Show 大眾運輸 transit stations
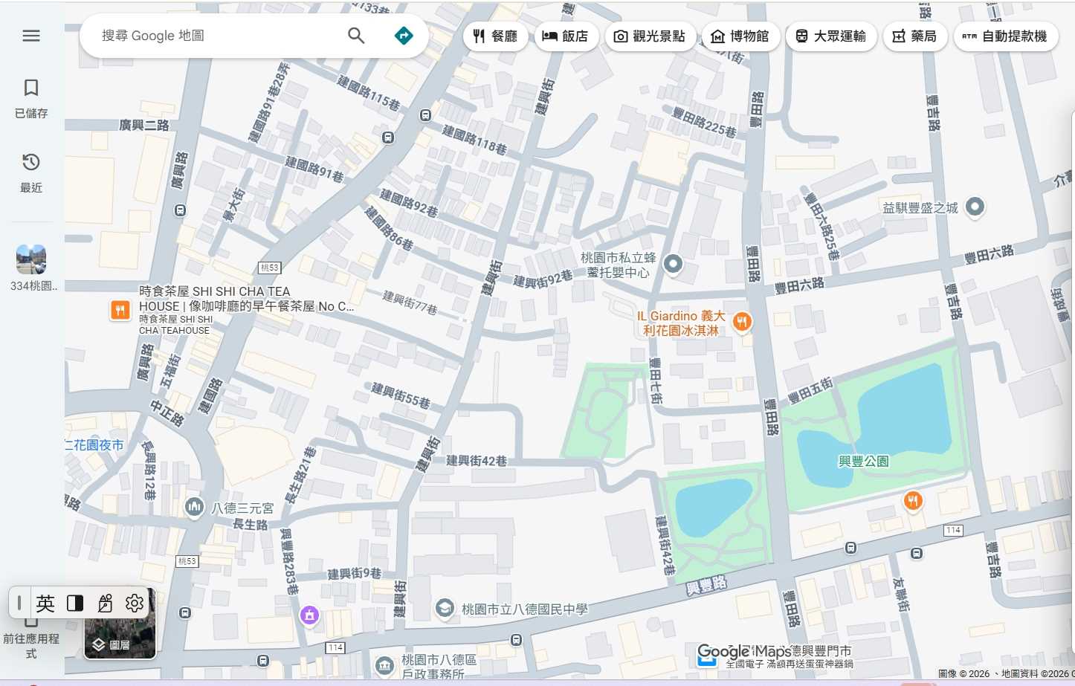Viewport: 1075px width, 686px height. point(831,36)
